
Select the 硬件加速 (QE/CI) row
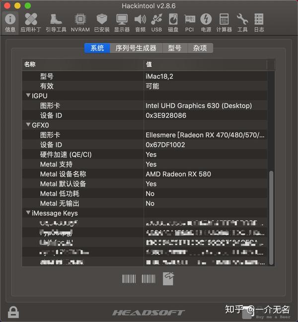coord(145,155)
